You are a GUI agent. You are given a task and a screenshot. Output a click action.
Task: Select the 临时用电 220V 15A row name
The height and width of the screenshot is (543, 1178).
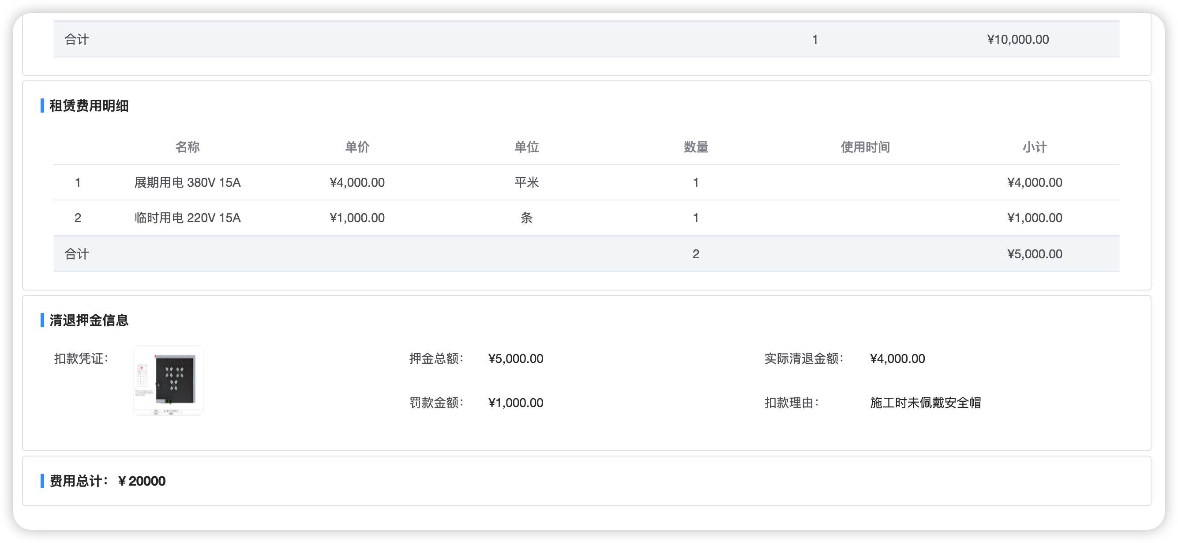point(188,218)
